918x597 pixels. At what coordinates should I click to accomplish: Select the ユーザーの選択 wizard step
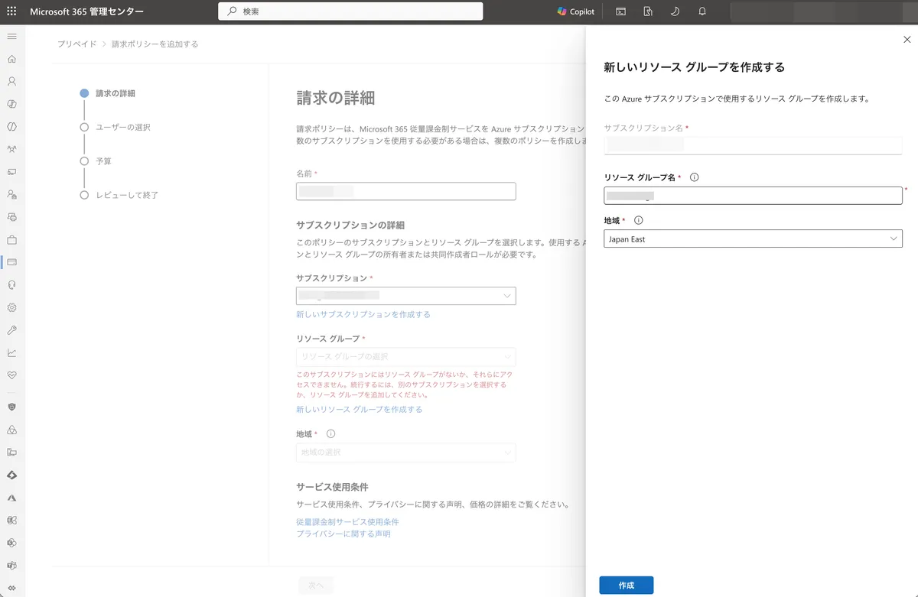pos(122,127)
